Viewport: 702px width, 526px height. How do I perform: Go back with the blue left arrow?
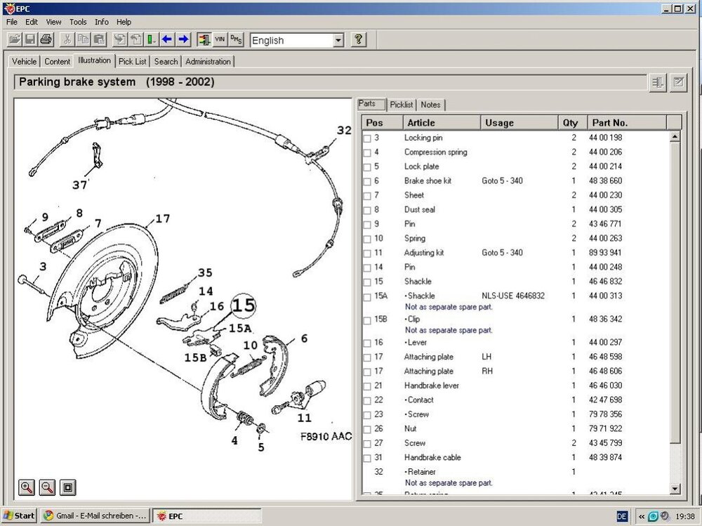click(167, 39)
